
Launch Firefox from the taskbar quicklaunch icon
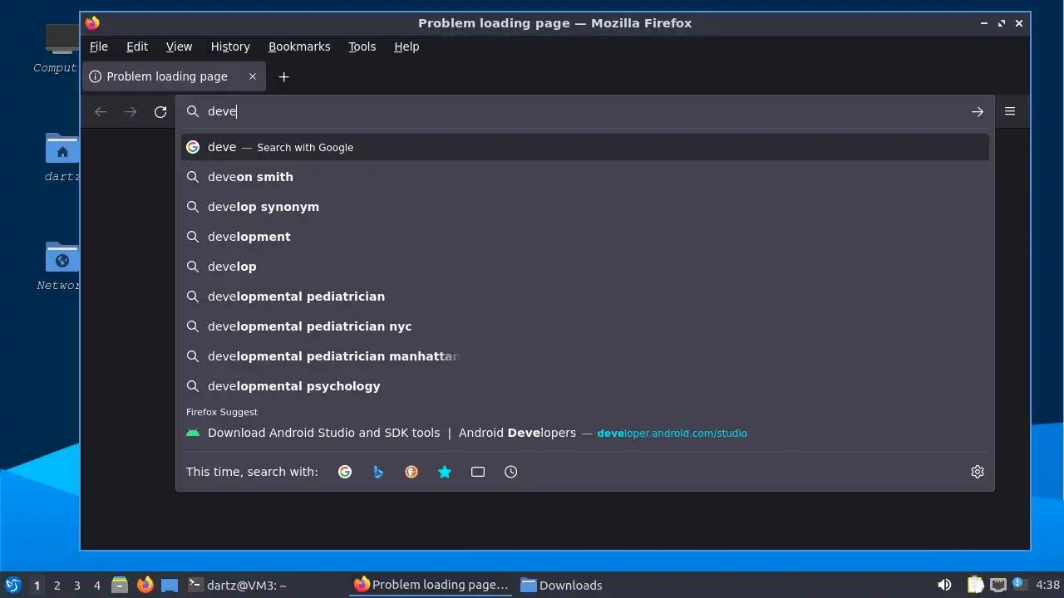coord(145,585)
